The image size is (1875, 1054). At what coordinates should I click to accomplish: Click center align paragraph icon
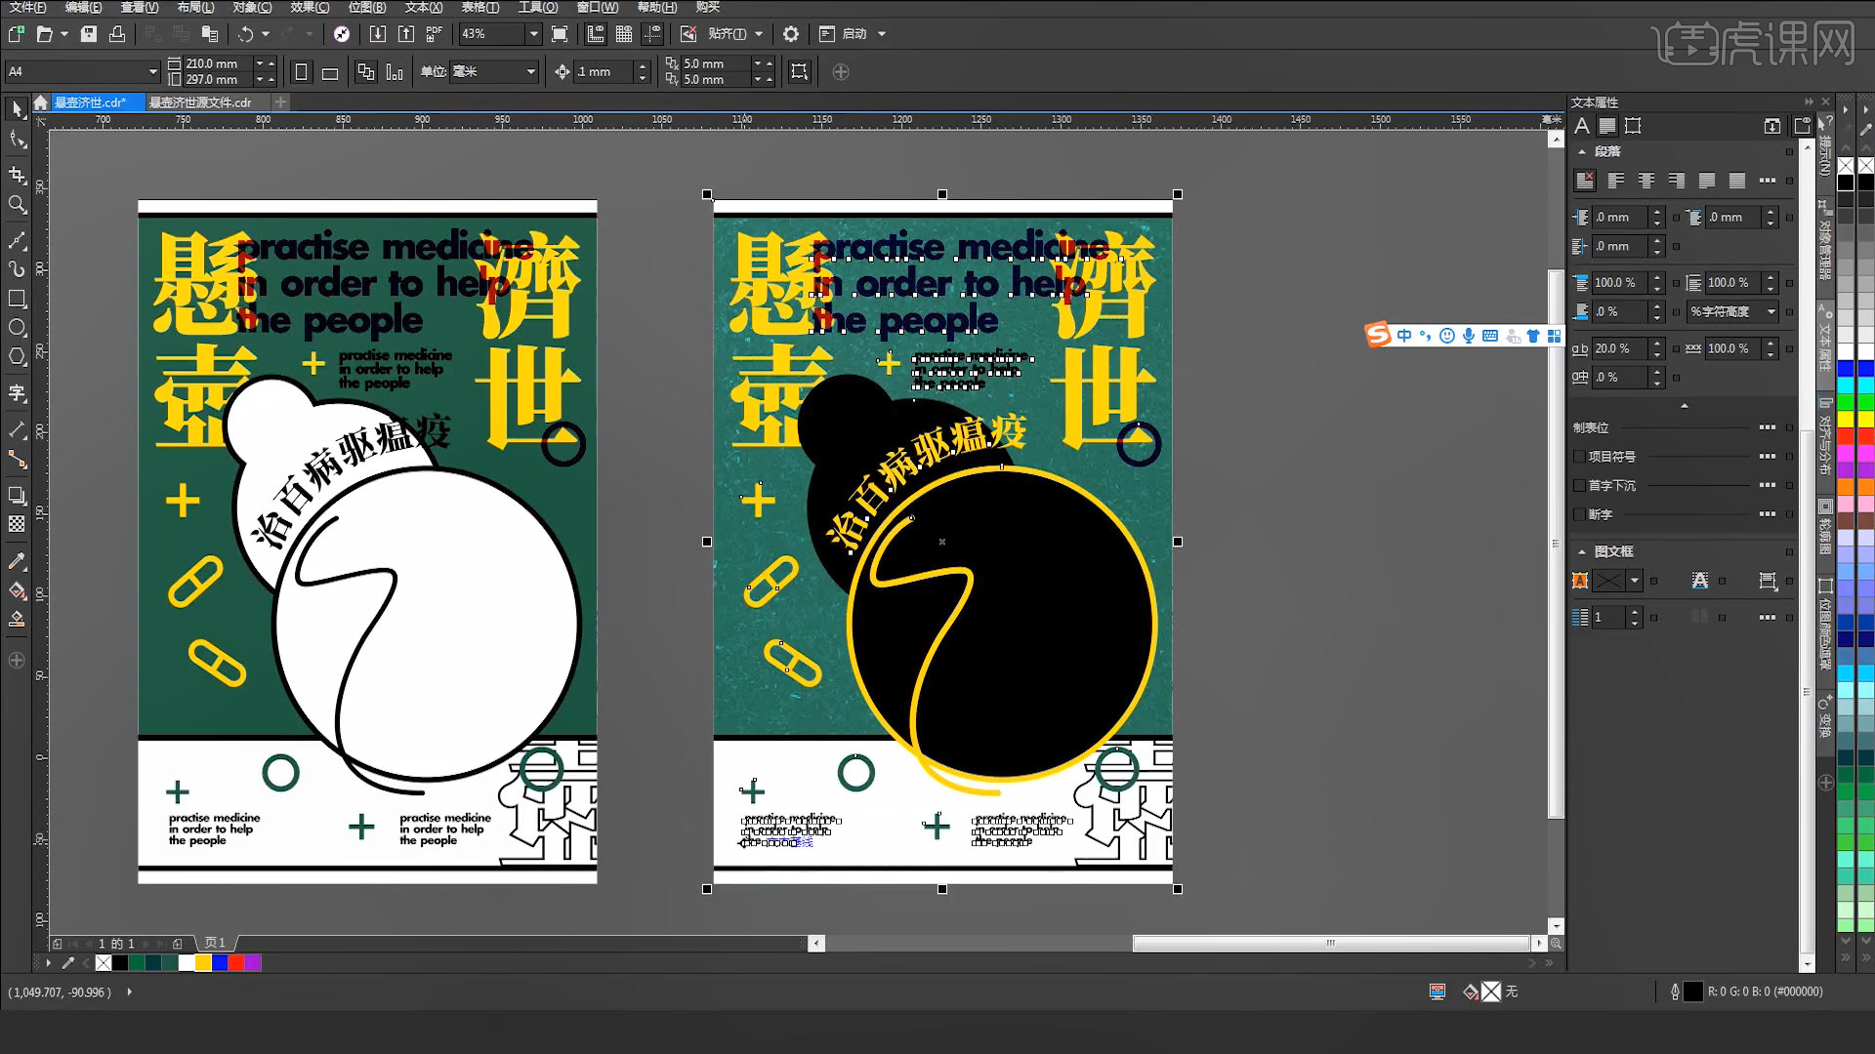tap(1646, 181)
